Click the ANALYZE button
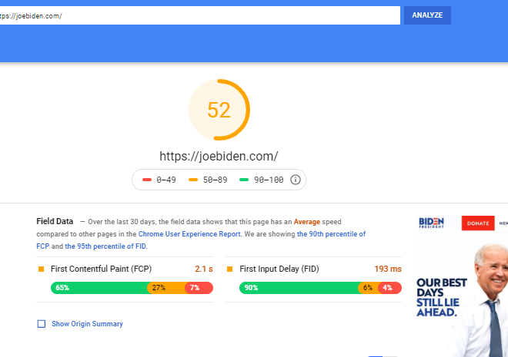This screenshot has height=357, width=508. pos(427,15)
